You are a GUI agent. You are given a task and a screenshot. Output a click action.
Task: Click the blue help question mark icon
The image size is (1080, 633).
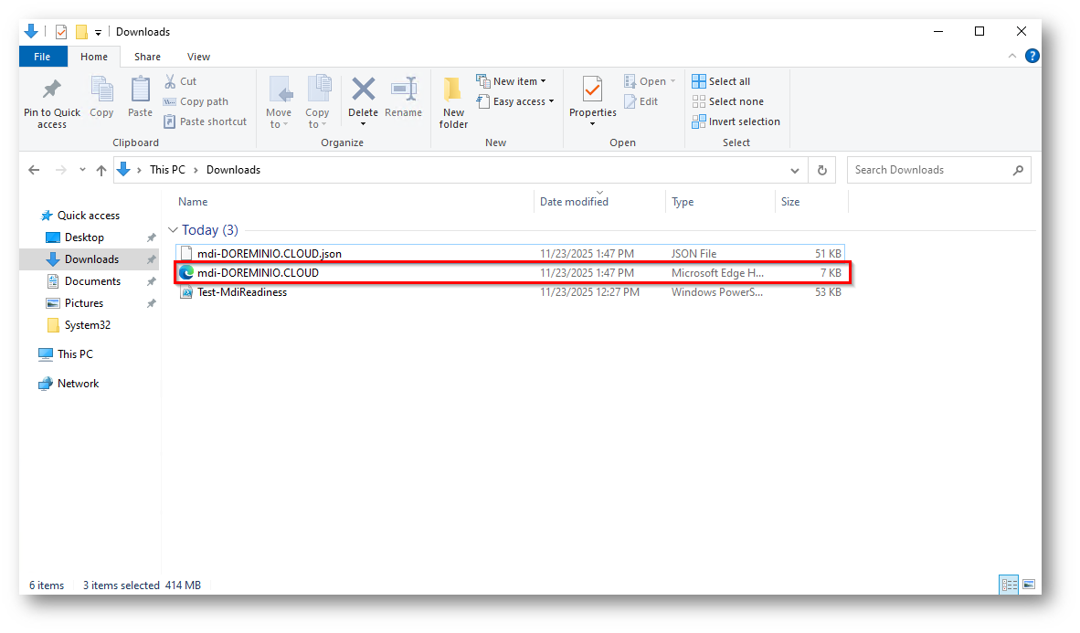coord(1032,57)
